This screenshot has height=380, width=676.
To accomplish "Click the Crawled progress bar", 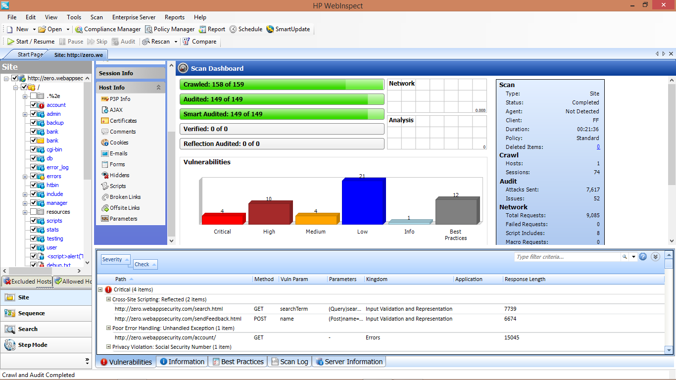I will (x=282, y=84).
